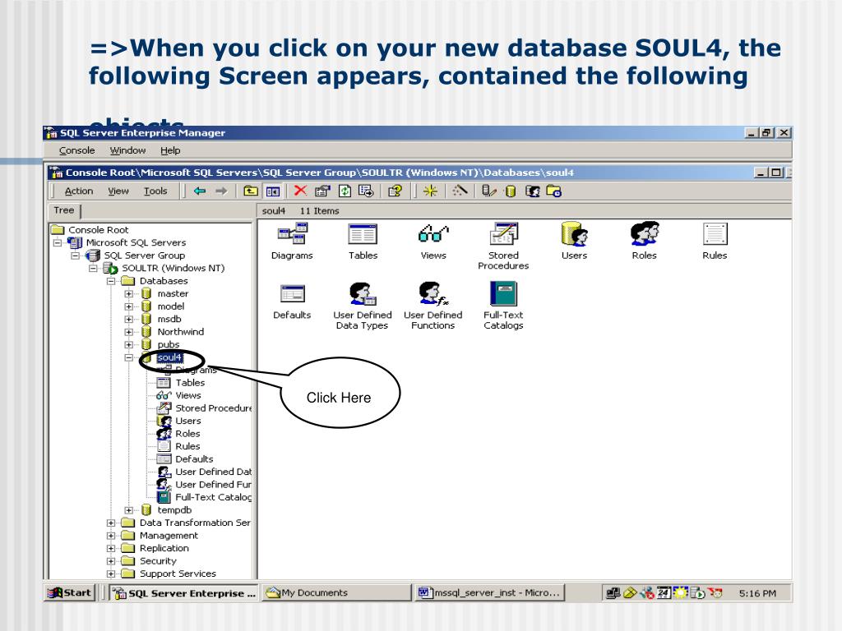Image resolution: width=842 pixels, height=631 pixels.
Task: Click the green Refresh icon
Action: [345, 191]
